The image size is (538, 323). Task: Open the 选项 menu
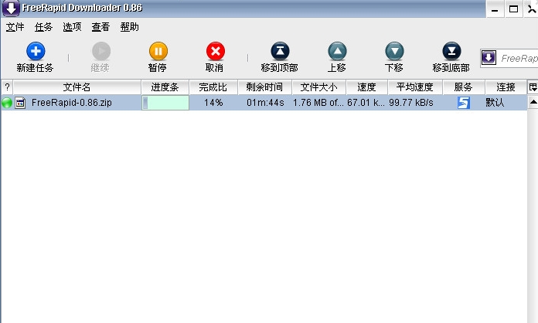tap(72, 27)
